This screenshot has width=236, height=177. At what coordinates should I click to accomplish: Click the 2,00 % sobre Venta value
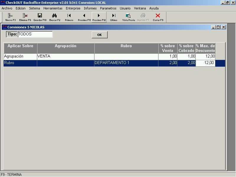tap(168, 63)
